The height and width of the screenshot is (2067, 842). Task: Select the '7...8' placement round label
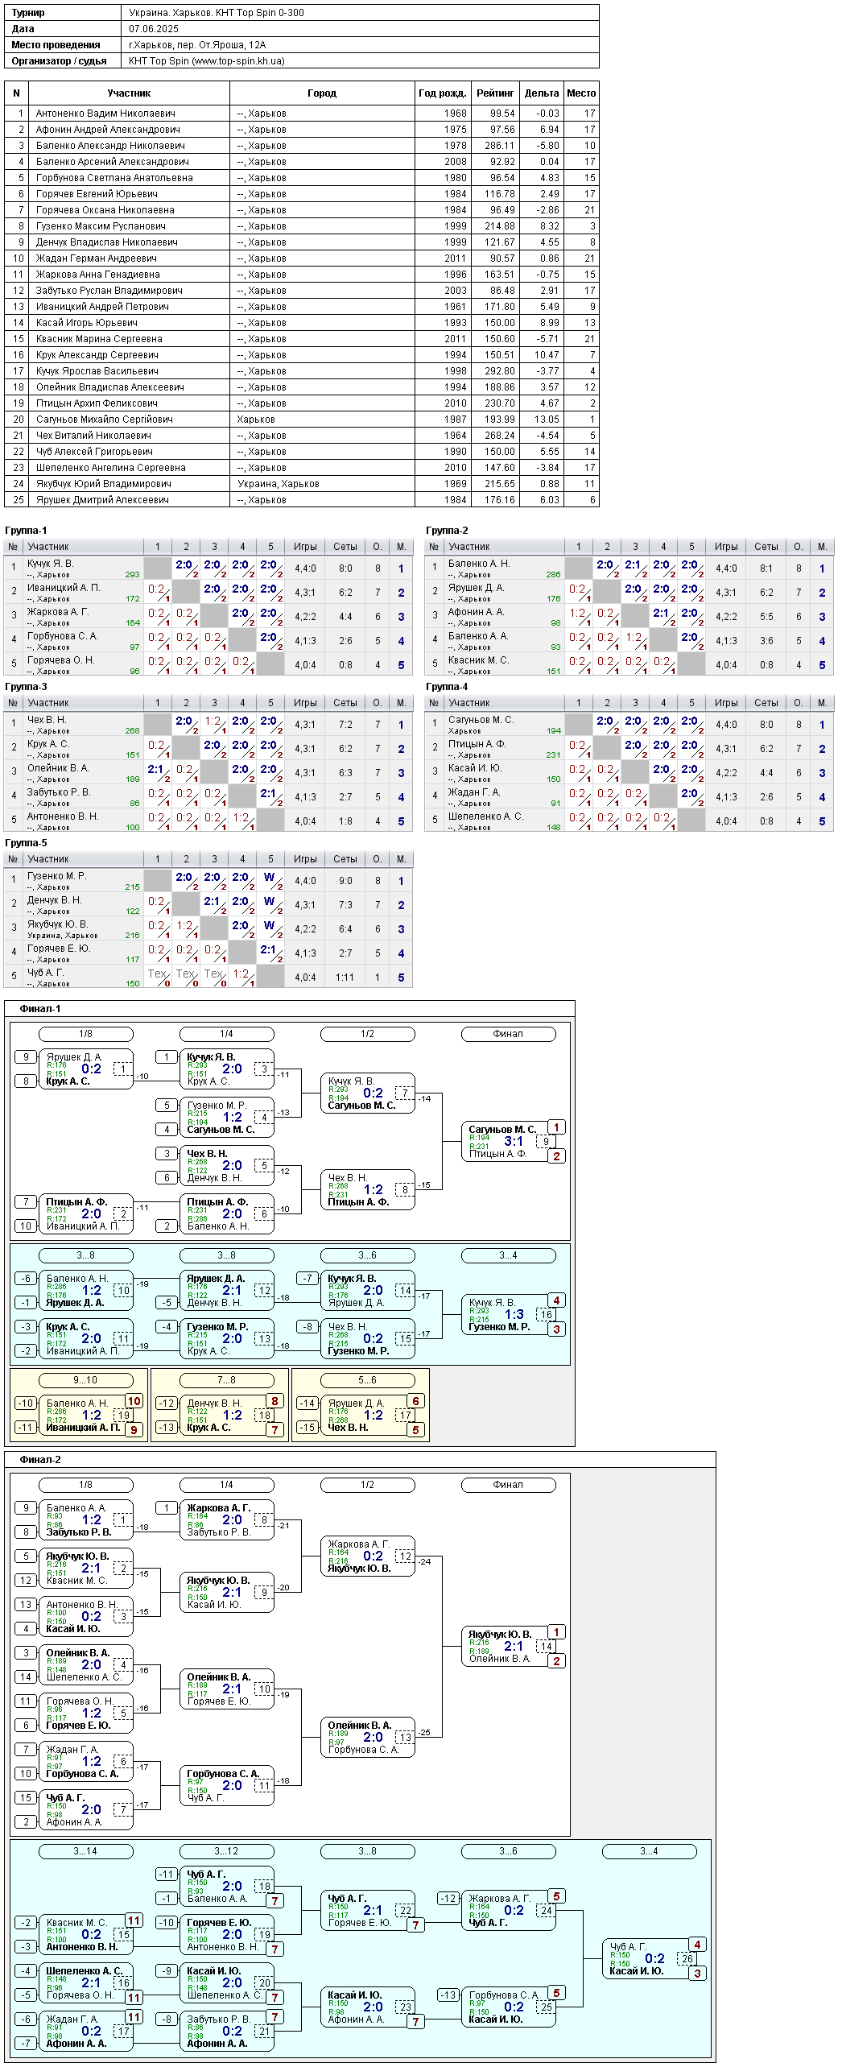click(x=226, y=1380)
